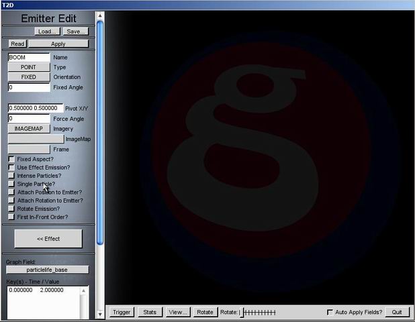Image resolution: width=415 pixels, height=322 pixels.
Task: Click the Pivot X/Y input field
Action: pos(36,108)
